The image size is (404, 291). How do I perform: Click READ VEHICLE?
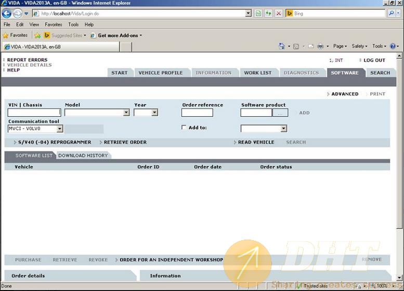[x=256, y=142]
